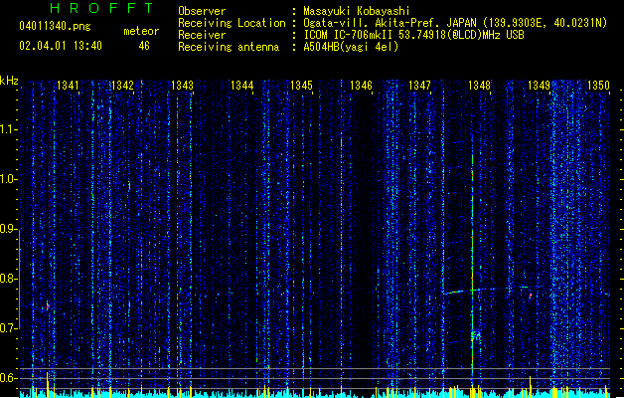The height and width of the screenshot is (398, 625).
Task: Click the 1349 time marker
Action: (539, 85)
